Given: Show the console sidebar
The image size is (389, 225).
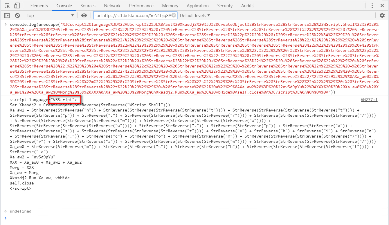Looking at the screenshot, I should pos(7,16).
